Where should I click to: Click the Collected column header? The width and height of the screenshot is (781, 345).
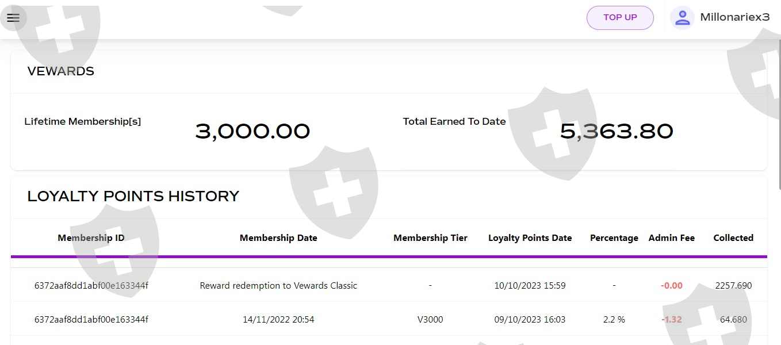point(733,238)
